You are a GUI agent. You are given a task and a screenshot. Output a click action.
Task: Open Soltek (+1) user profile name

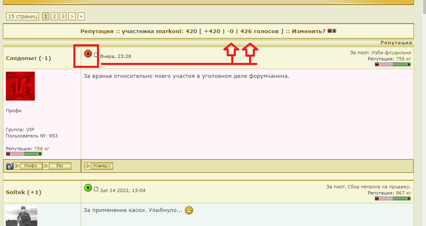point(24,192)
